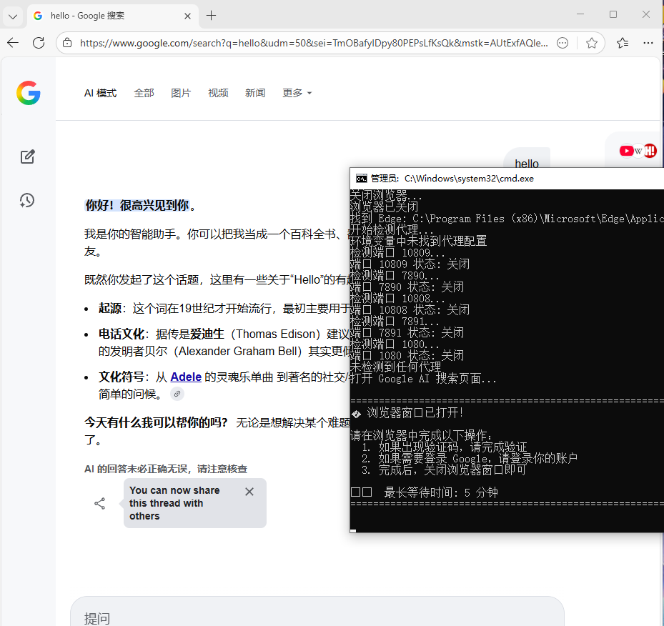View site information lock icon
The height and width of the screenshot is (626, 664).
coord(67,43)
